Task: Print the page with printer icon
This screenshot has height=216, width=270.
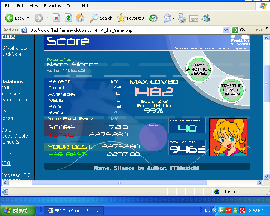Action: tap(181, 18)
